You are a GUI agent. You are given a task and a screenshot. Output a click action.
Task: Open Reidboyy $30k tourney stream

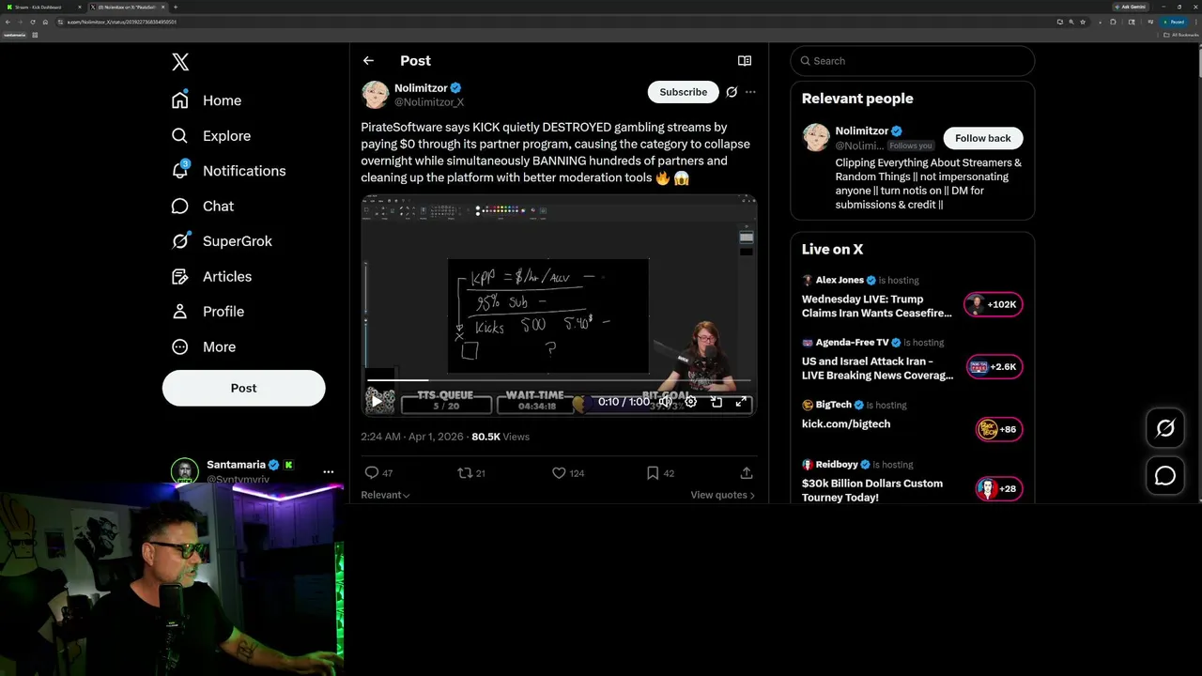point(872,490)
